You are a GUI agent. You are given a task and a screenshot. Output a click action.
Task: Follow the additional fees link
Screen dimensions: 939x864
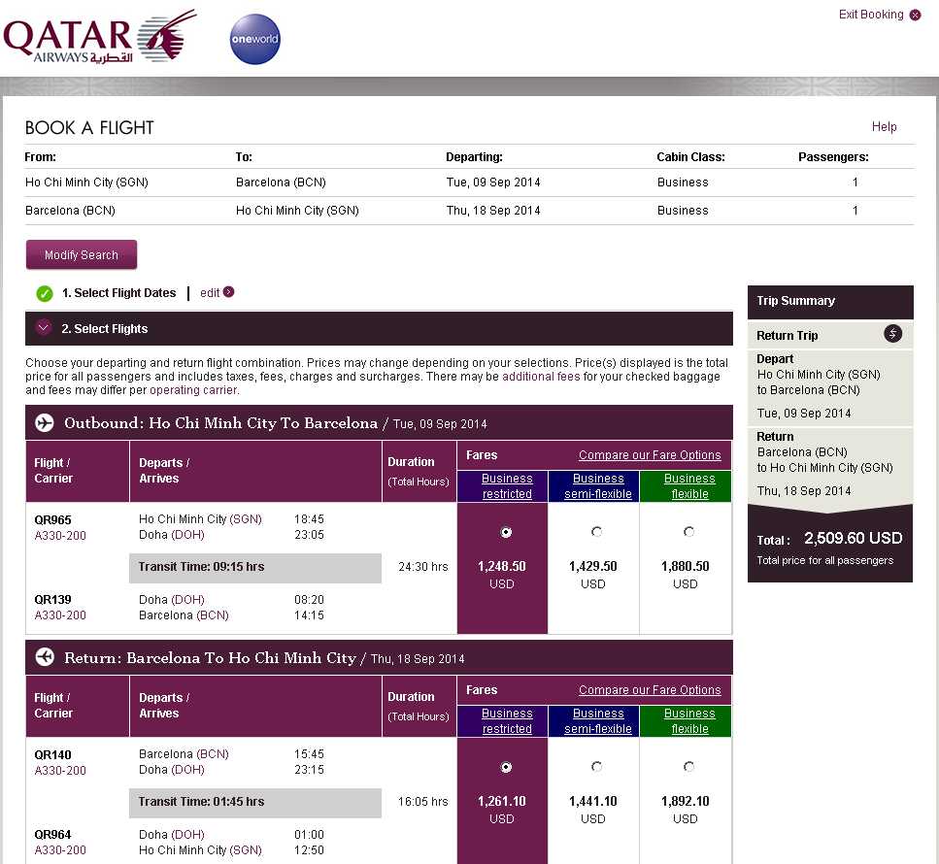(x=542, y=376)
